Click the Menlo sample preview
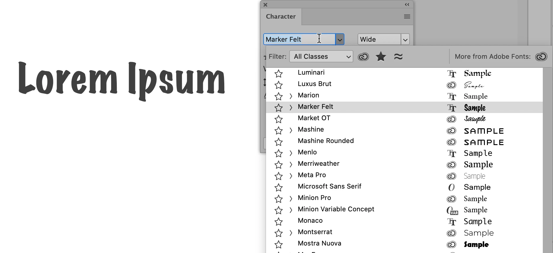This screenshot has width=553, height=253. pyautogui.click(x=478, y=153)
